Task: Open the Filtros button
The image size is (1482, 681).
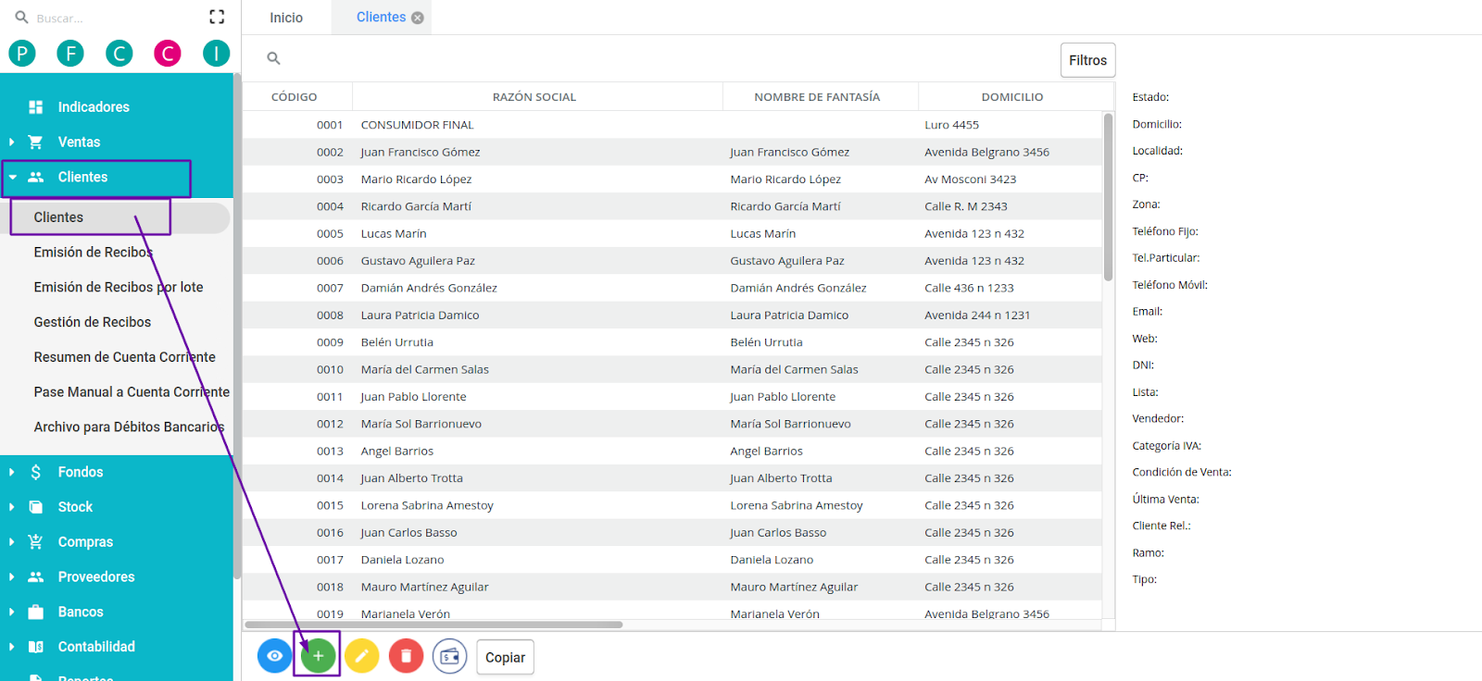Action: click(x=1087, y=60)
